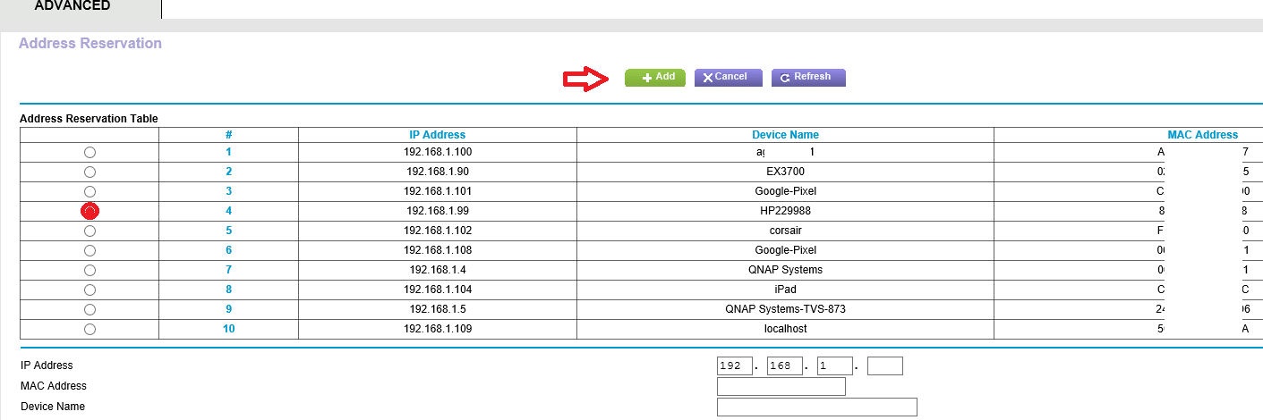The width and height of the screenshot is (1263, 420).
Task: Choose QNAP Systems-TVS-873 radio button
Action: (90, 309)
